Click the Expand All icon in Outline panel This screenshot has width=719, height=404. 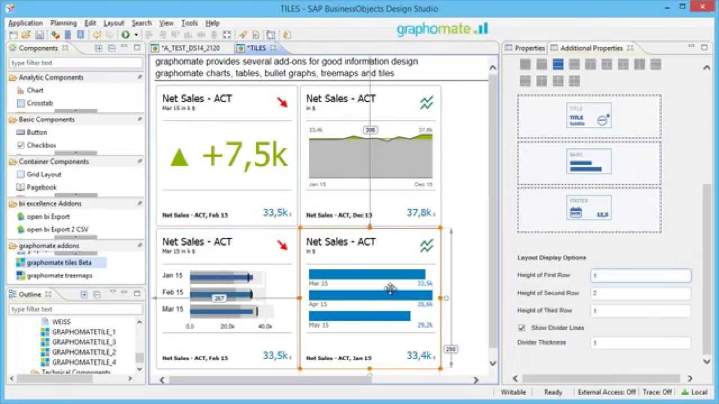[x=84, y=294]
